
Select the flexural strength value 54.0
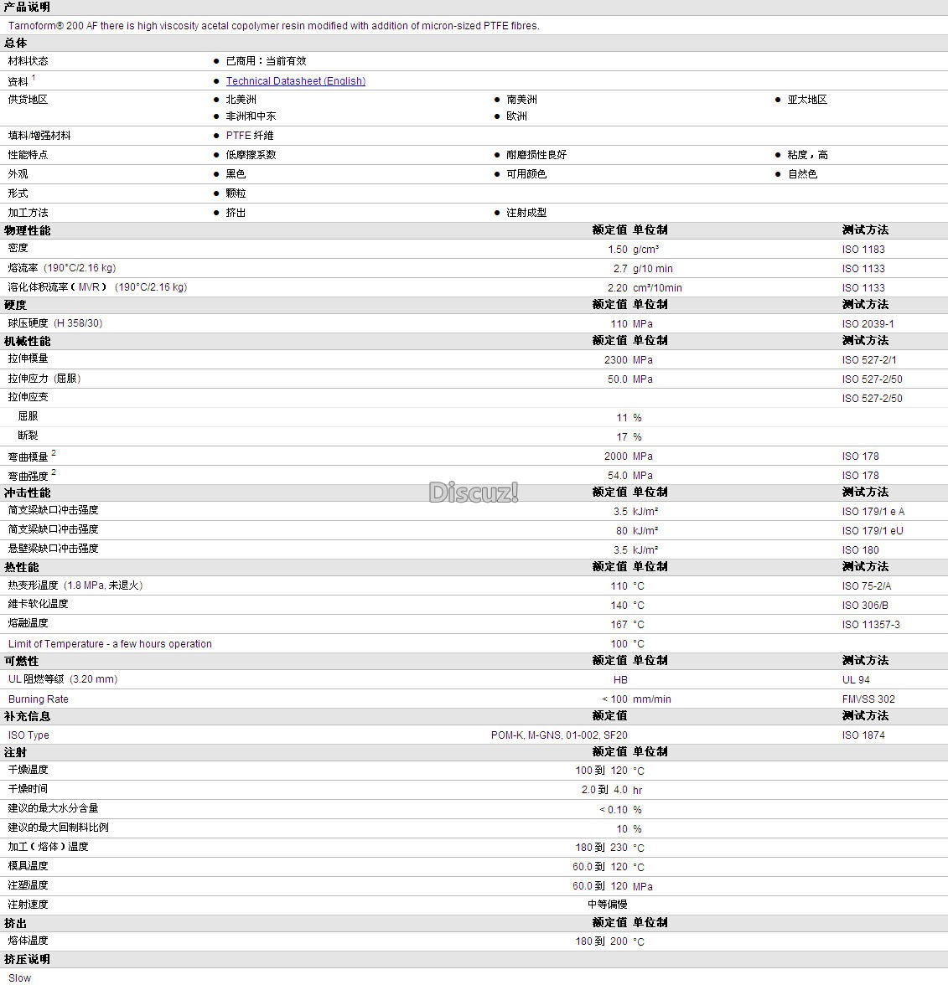(x=617, y=476)
